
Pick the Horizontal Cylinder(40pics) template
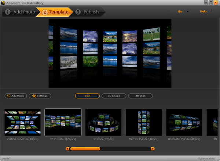pos(184,122)
